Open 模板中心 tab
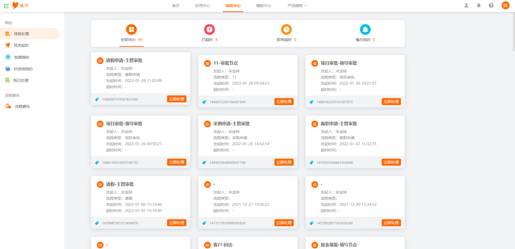Image resolution: width=515 pixels, height=249 pixels. (x=264, y=6)
